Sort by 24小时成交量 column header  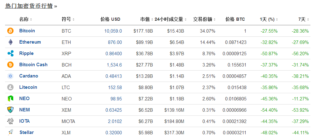click(169, 19)
